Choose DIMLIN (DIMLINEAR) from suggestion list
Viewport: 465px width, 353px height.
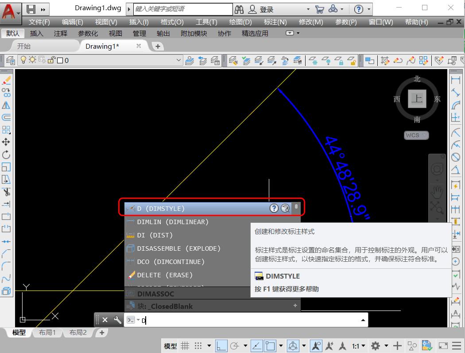173,222
